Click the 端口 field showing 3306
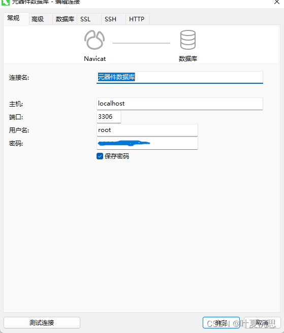Screen dimensions: 284x333 coord(109,117)
